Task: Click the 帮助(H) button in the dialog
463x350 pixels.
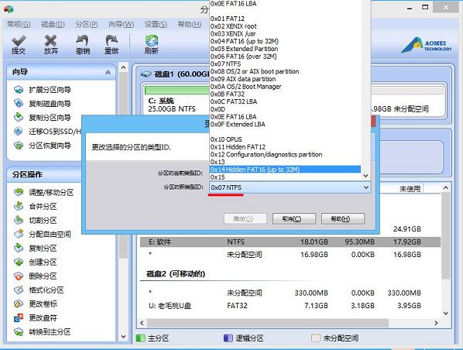Action: [343, 219]
